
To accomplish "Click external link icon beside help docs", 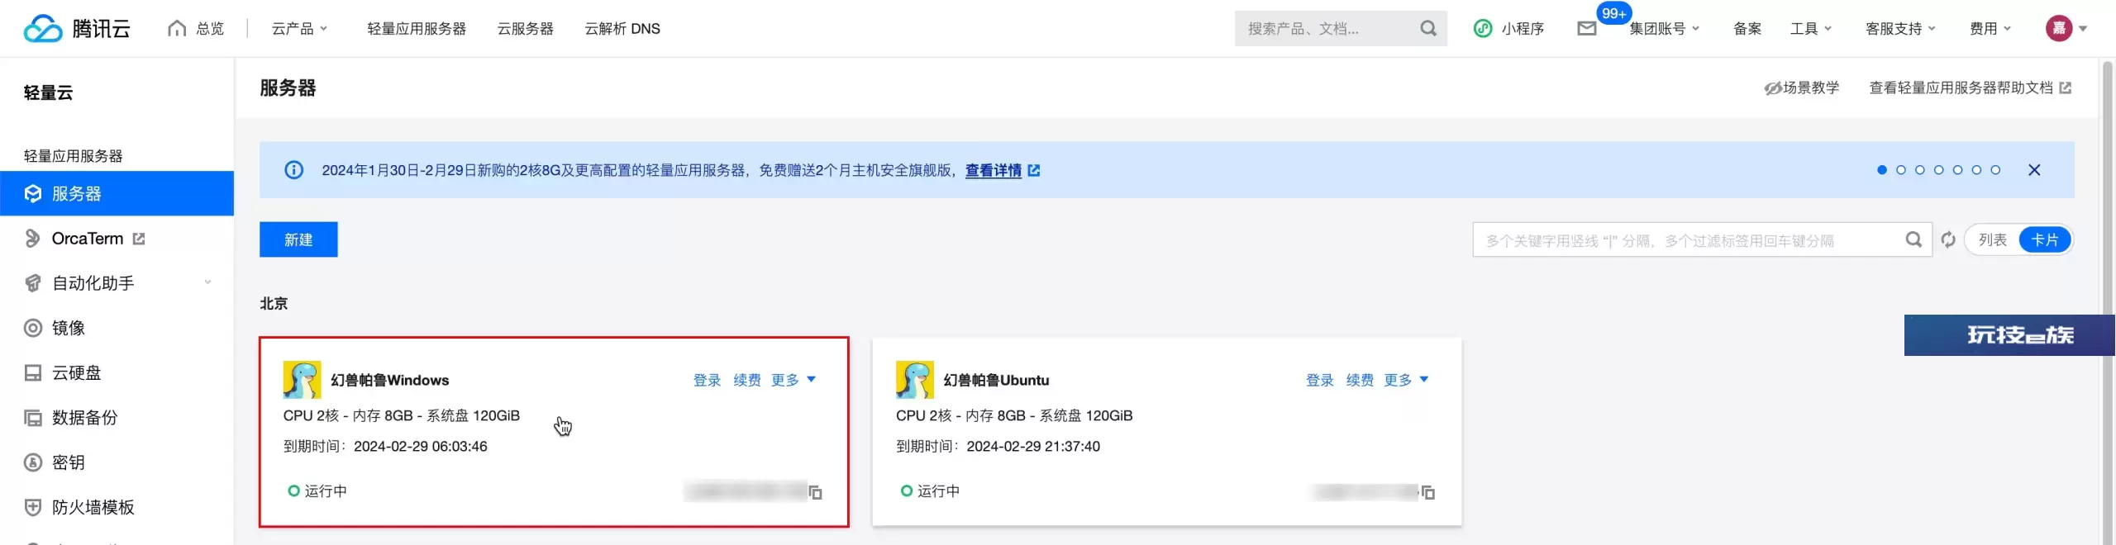I will tap(2065, 88).
